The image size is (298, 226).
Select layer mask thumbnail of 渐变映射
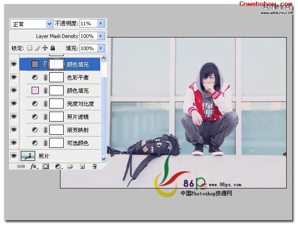[56, 130]
